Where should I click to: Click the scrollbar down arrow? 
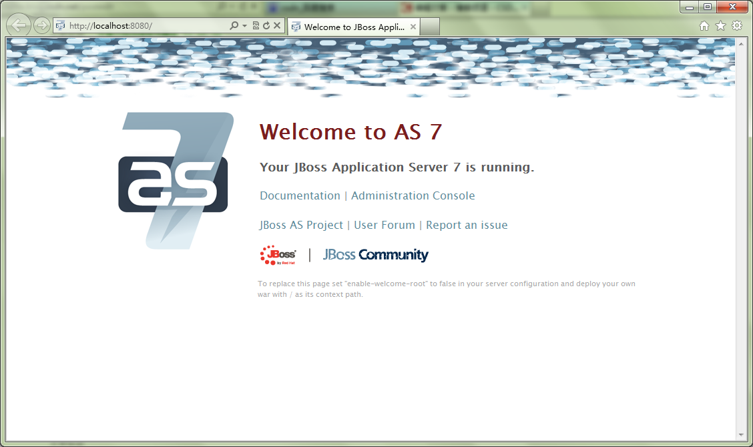click(x=742, y=435)
